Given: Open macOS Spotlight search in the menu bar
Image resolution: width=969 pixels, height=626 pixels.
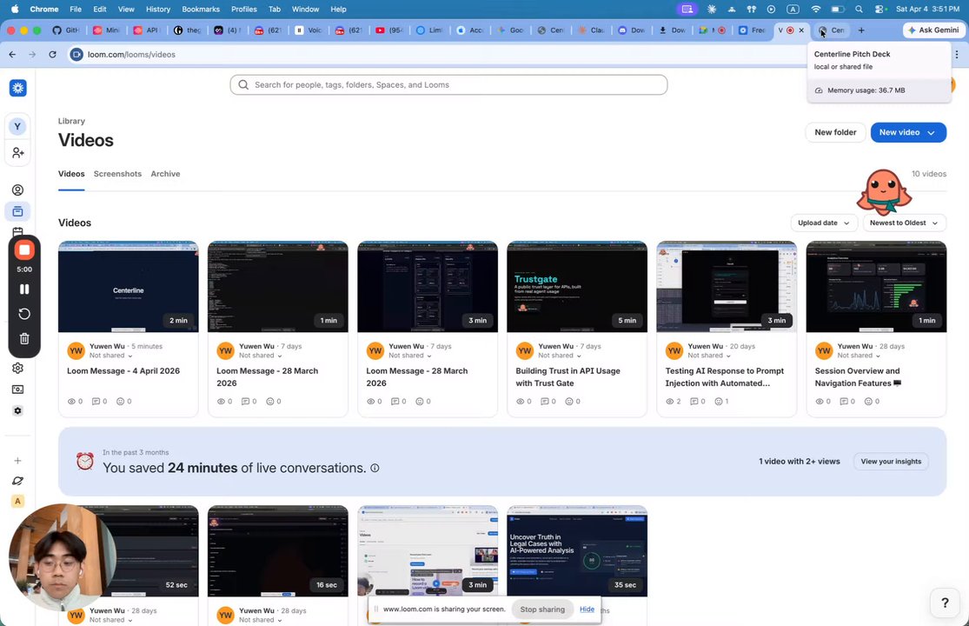Looking at the screenshot, I should click(859, 10).
